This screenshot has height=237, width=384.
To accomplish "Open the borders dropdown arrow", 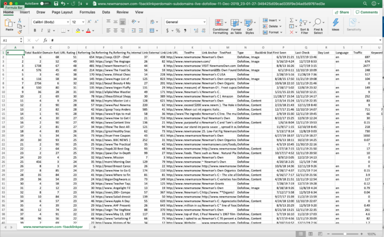I will click(68, 30).
